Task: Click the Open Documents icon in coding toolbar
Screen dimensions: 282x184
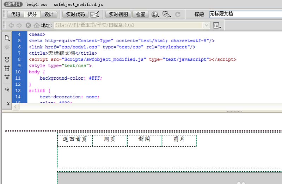Action: (x=7, y=37)
